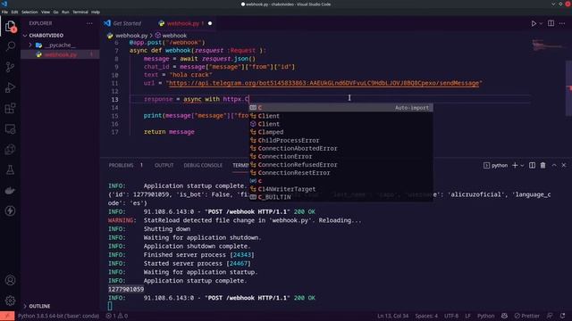This screenshot has width=572, height=321.
Task: Choose C_BUILTIN autocomplete suggestion
Action: (341, 197)
